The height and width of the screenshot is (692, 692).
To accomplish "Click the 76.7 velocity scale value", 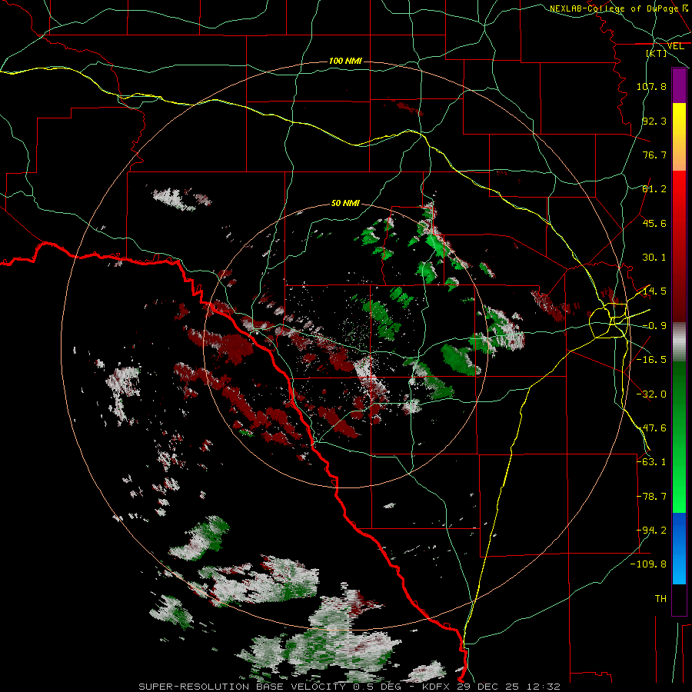I will point(654,155).
